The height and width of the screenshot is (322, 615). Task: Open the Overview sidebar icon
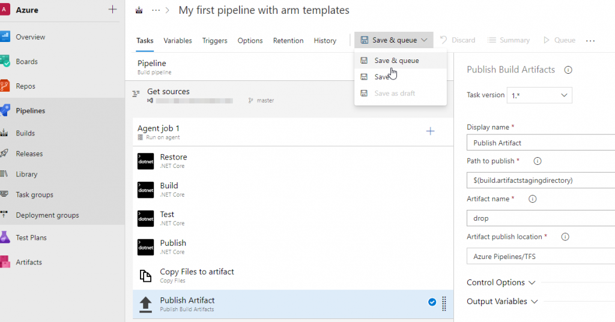coord(5,37)
